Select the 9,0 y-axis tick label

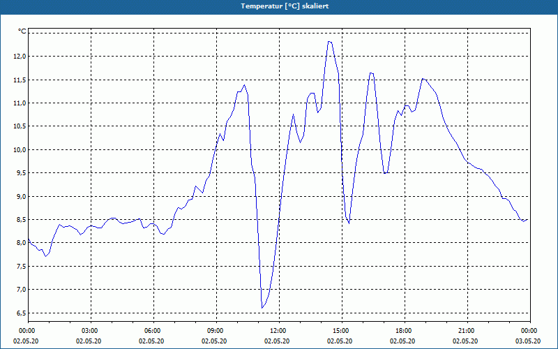[x=21, y=196]
